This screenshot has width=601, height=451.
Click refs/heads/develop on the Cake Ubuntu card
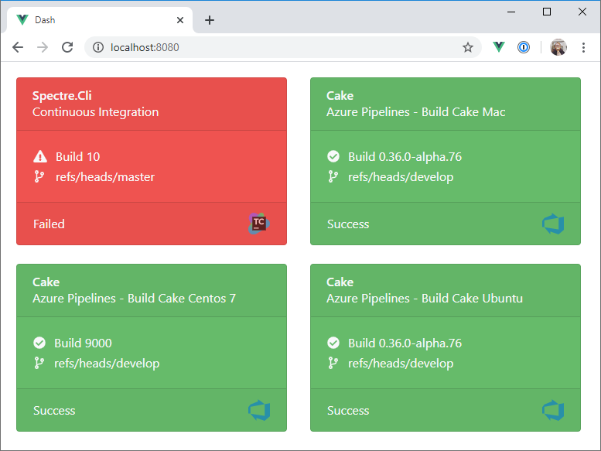click(401, 363)
